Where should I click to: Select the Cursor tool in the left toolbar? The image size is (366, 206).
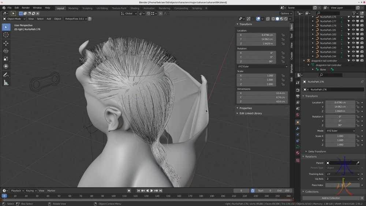[x=6, y=35]
